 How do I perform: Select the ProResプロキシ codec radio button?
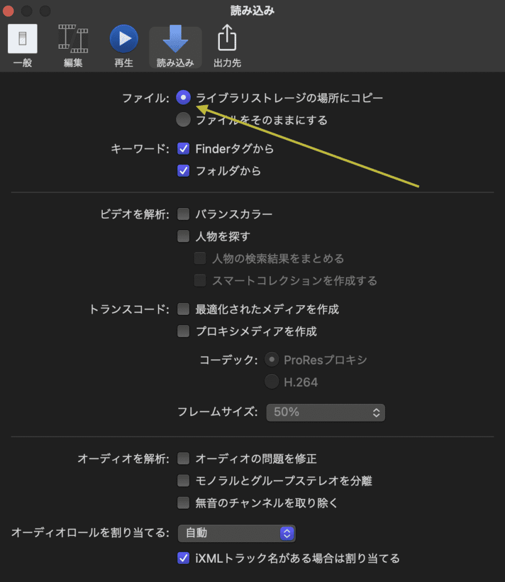[272, 360]
